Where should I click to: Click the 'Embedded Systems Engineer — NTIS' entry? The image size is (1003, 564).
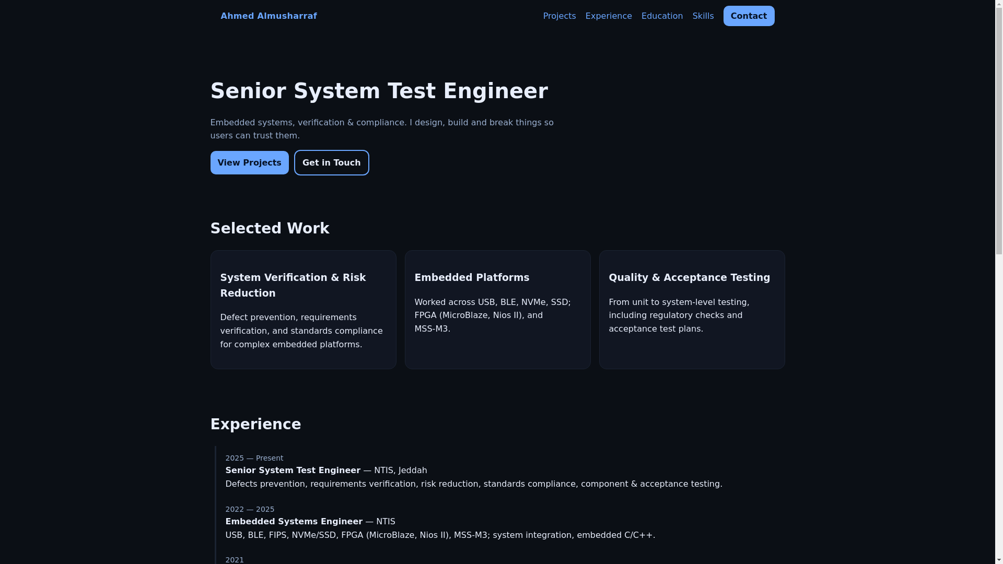click(310, 522)
